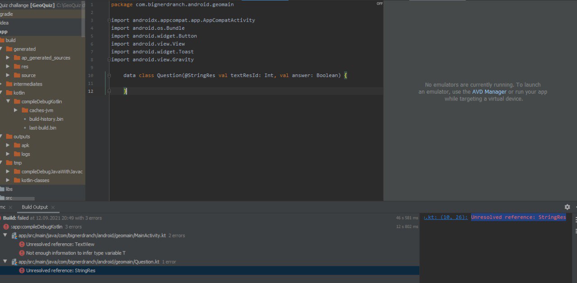Image resolution: width=577 pixels, height=283 pixels.
Task: Click folder icon of ap_generated_sources
Action: pyautogui.click(x=17, y=58)
